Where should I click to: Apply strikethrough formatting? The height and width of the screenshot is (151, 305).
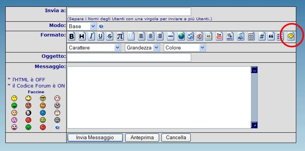coord(110,36)
